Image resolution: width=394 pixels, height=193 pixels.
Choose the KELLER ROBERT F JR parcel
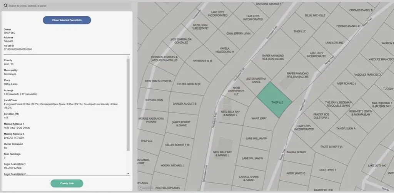(177, 145)
